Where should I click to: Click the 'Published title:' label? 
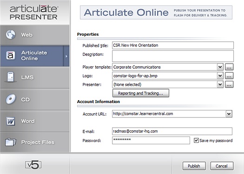click(95, 45)
